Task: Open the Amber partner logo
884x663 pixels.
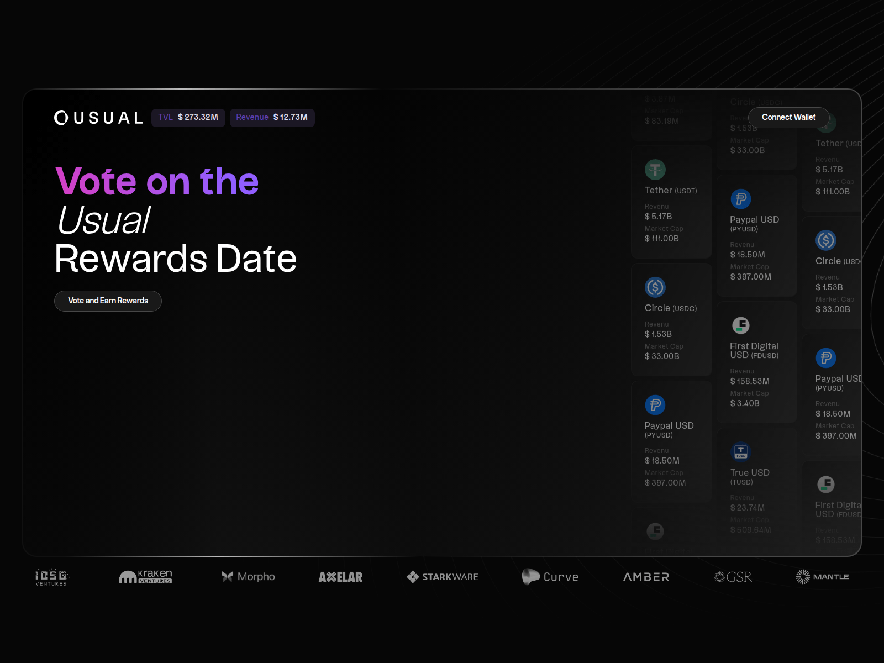Action: point(646,577)
